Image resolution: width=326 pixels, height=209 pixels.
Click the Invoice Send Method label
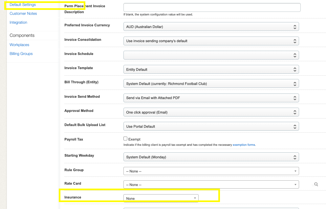point(82,97)
